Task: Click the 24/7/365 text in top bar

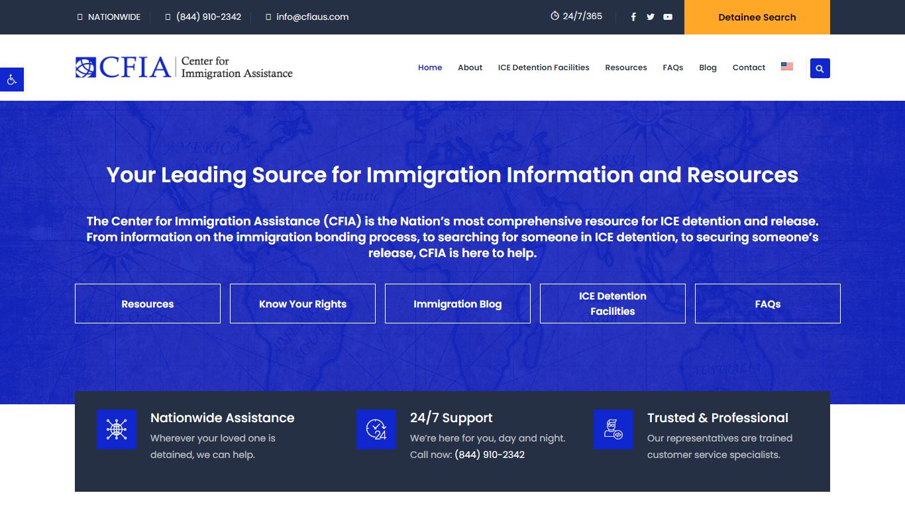Action: pyautogui.click(x=582, y=16)
